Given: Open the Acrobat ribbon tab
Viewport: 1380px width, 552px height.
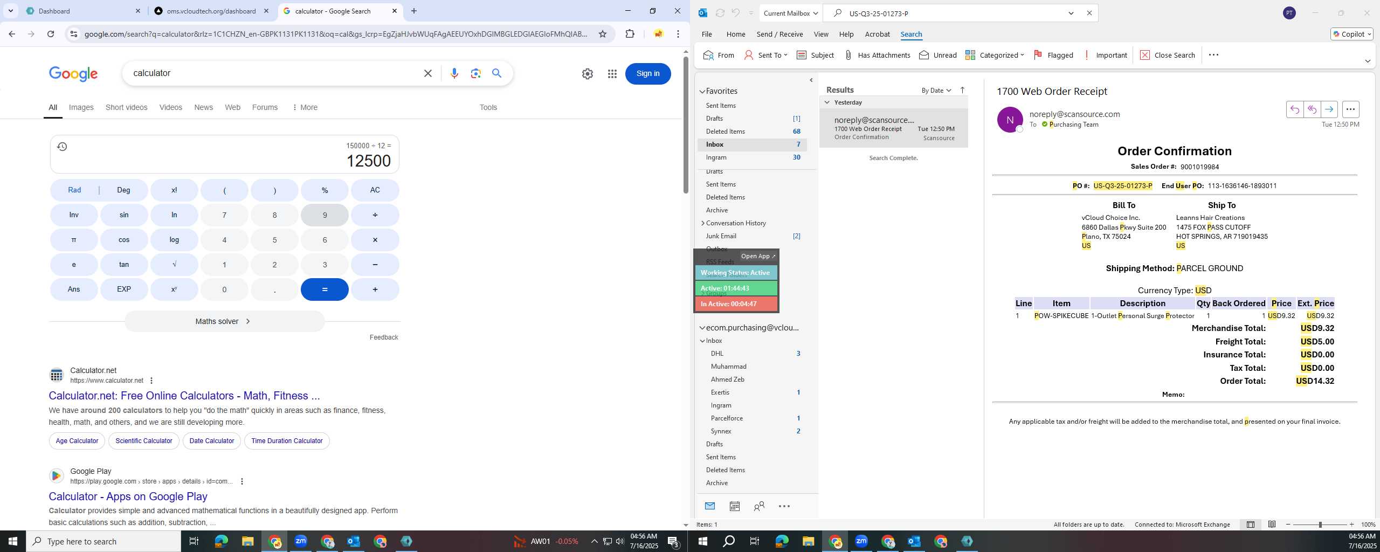Looking at the screenshot, I should coord(877,34).
